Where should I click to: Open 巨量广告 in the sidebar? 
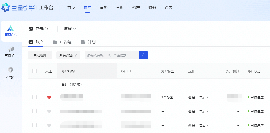[x=11, y=31]
